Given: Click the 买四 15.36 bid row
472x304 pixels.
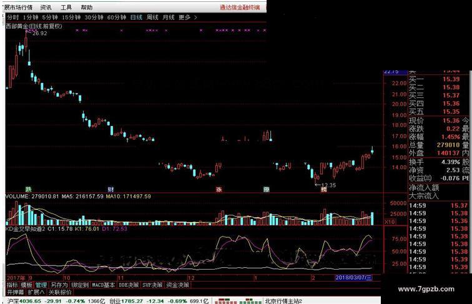Looking at the screenshot, I should point(434,104).
